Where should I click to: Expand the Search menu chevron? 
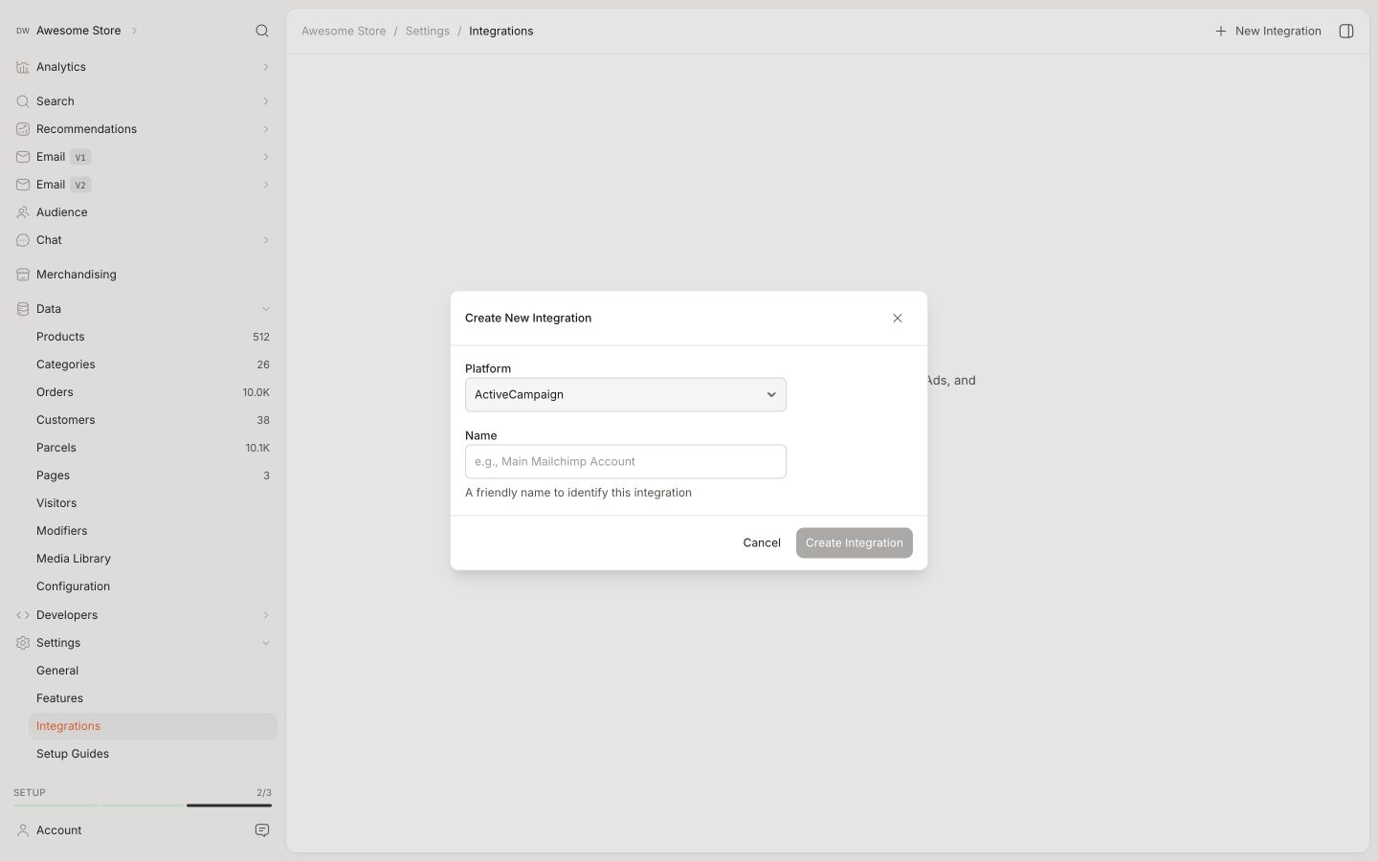click(x=266, y=101)
